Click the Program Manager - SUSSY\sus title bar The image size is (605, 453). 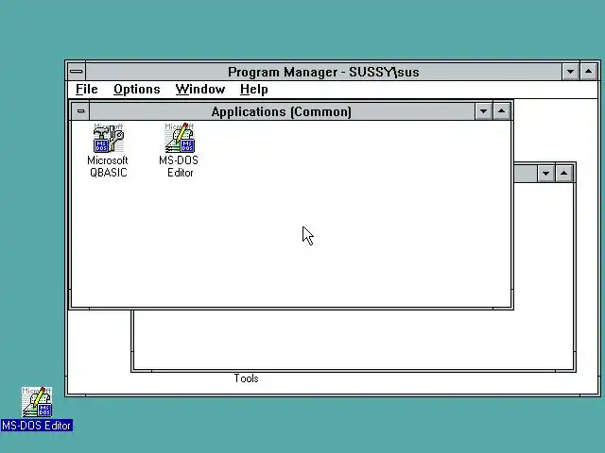click(x=323, y=72)
